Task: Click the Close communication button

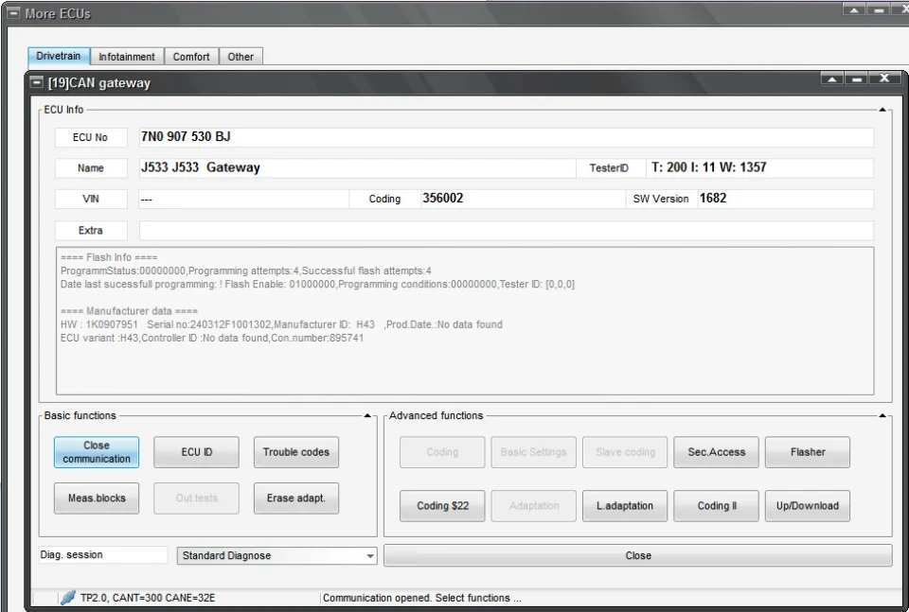Action: pyautogui.click(x=97, y=452)
